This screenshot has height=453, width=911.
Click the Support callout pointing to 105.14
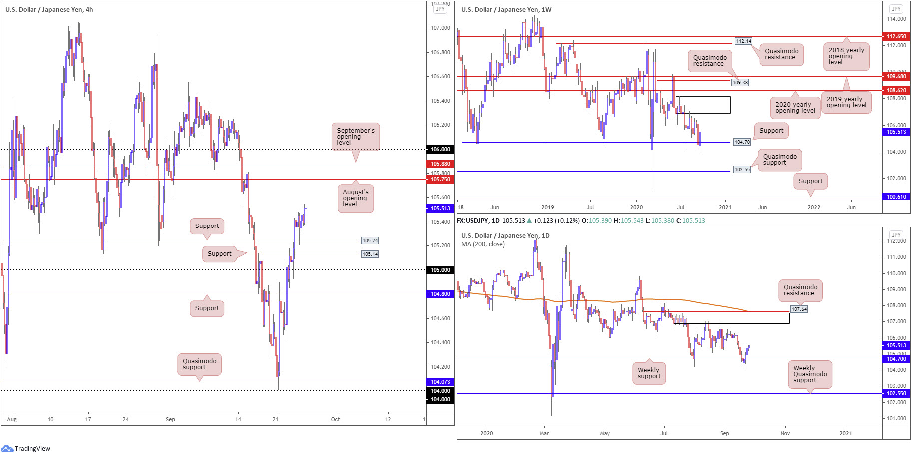click(220, 254)
